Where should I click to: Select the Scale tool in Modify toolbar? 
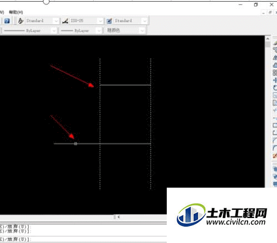(275, 95)
